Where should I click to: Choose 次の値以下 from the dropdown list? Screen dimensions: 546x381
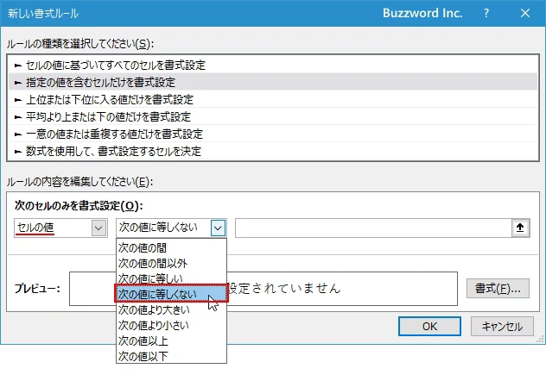click(171, 356)
